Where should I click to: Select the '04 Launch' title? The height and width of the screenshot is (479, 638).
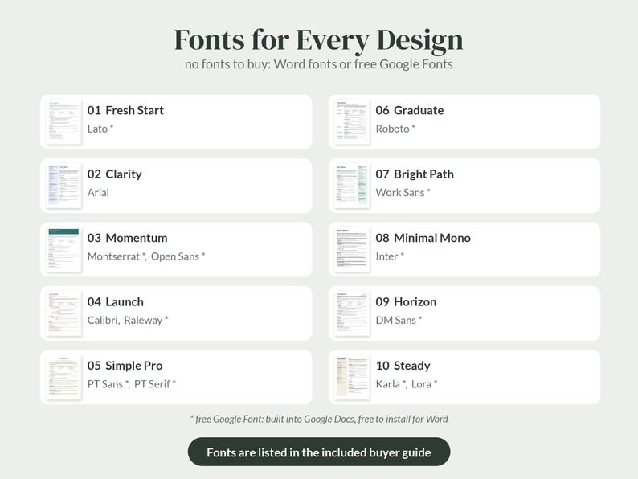[116, 302]
